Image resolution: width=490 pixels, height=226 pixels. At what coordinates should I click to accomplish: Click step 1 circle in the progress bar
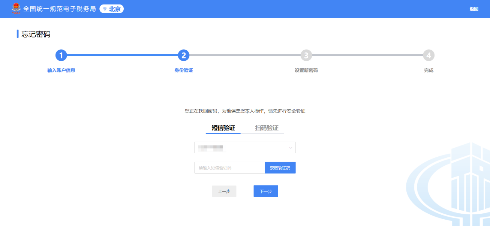tap(61, 55)
